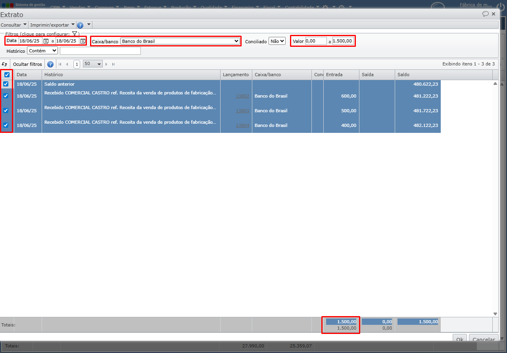Sort by the Entrada column header
Screen dimensions: 507x353
tap(341, 75)
